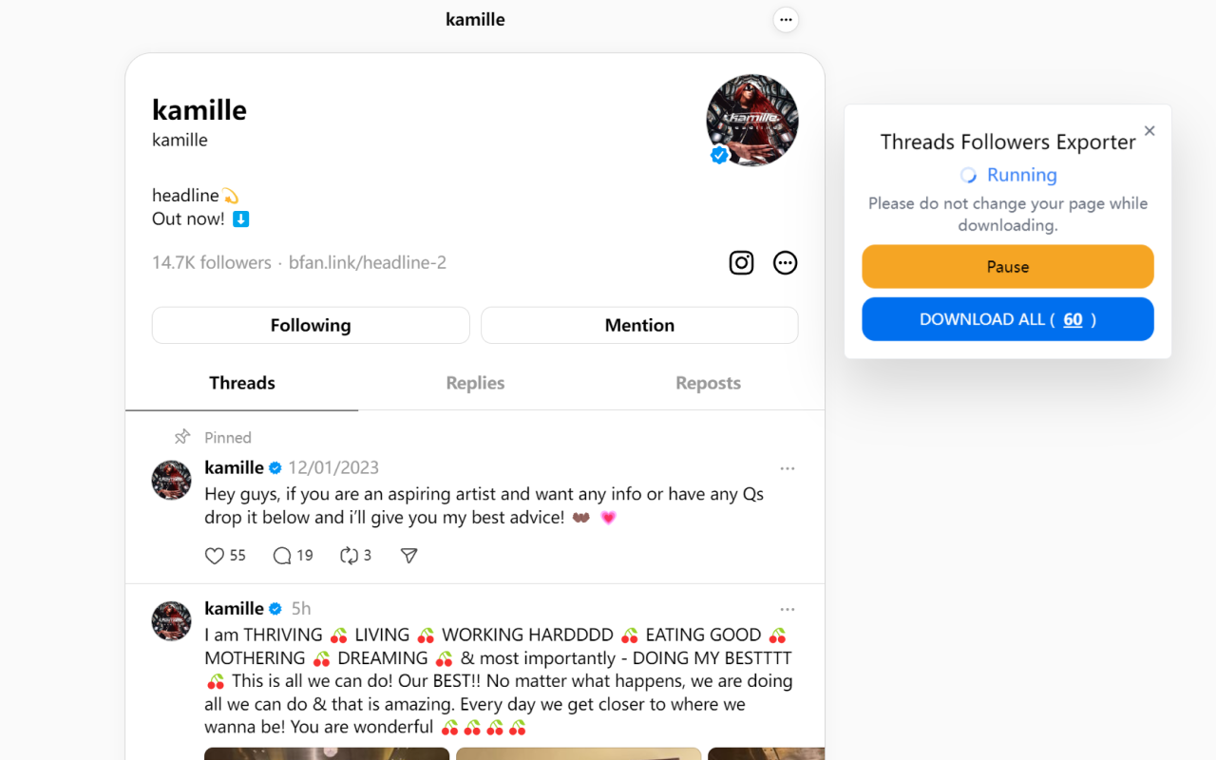Like the pinned post with the heart icon
The image size is (1216, 760).
(215, 556)
